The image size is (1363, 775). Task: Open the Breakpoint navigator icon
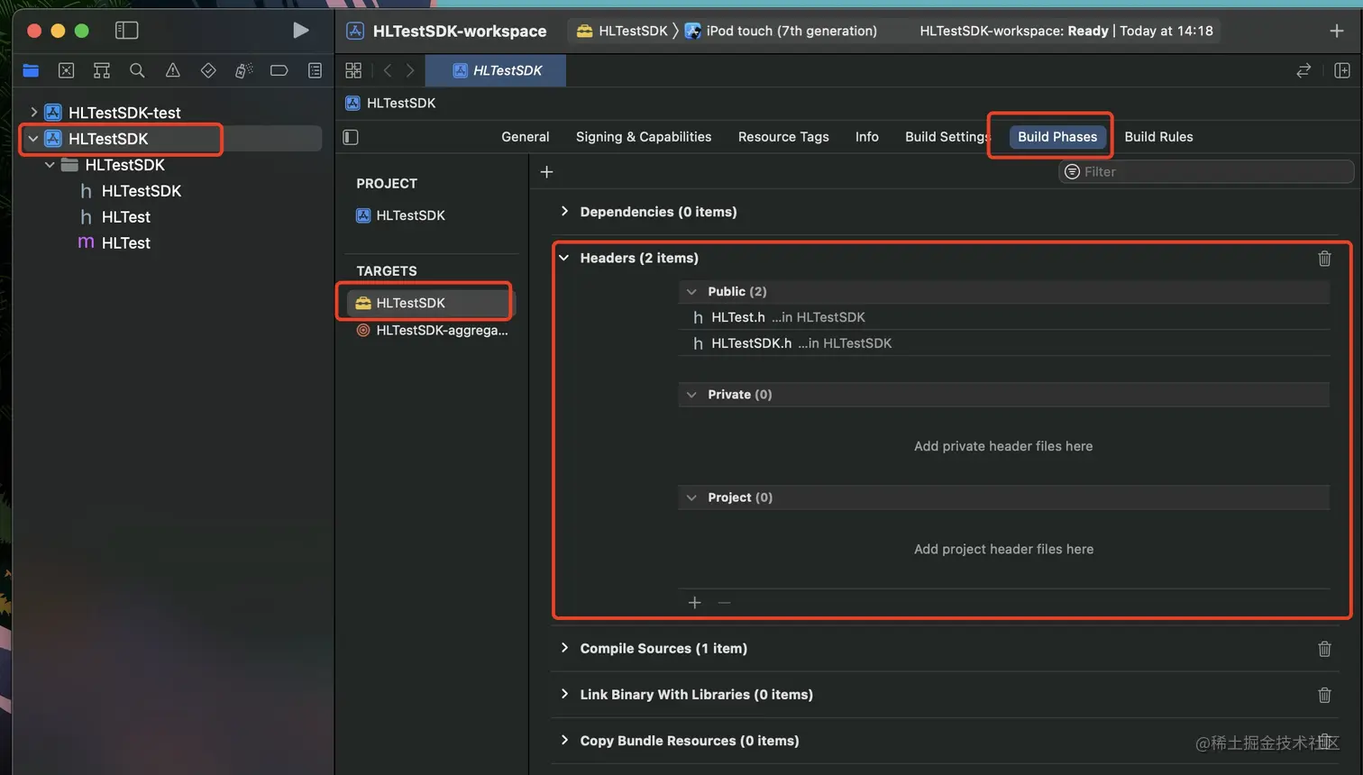[279, 70]
